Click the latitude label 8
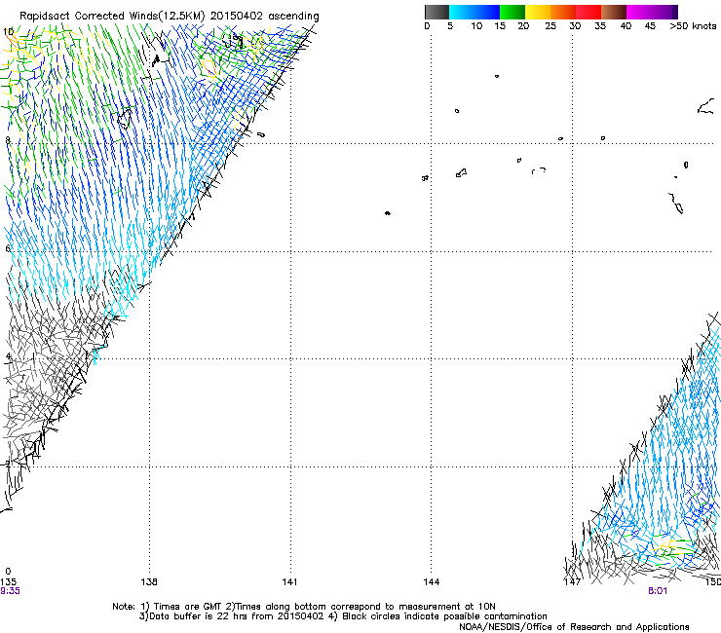Viewport: 721px width, 633px height. pyautogui.click(x=7, y=140)
